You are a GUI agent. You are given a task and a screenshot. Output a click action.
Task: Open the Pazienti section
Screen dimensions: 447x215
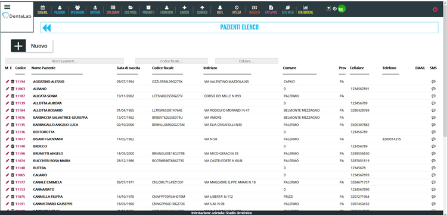tap(60, 10)
